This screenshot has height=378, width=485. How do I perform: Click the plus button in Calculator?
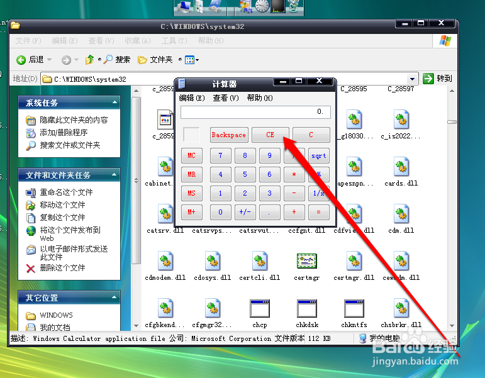point(294,212)
